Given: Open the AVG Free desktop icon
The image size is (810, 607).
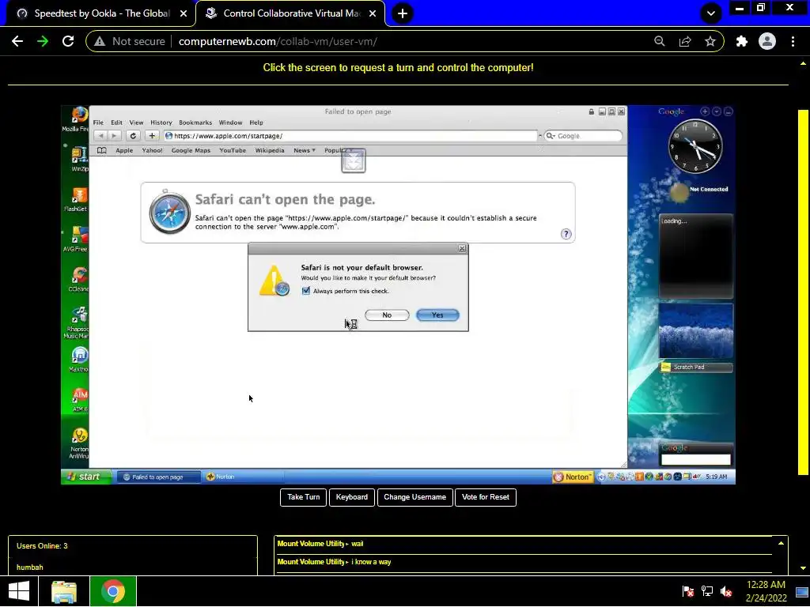Looking at the screenshot, I should [77, 239].
